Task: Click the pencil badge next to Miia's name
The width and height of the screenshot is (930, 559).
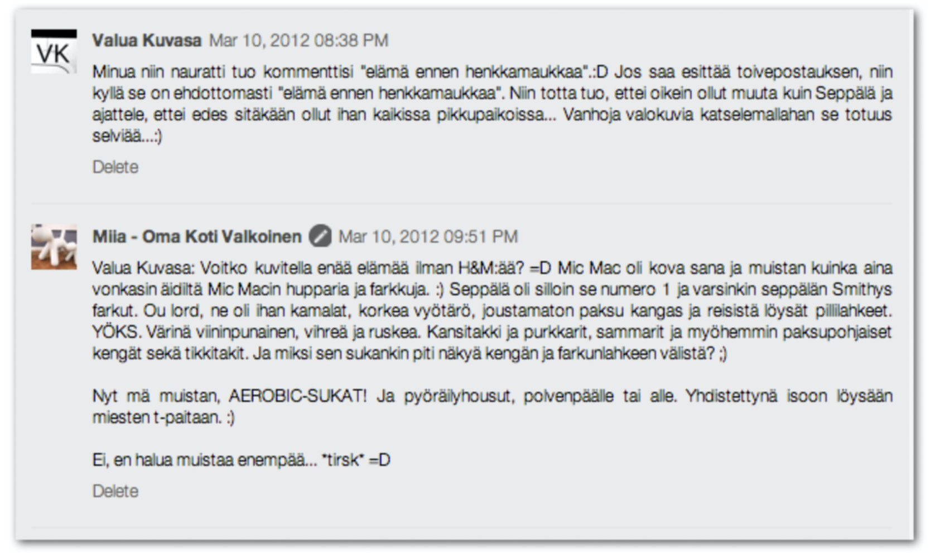Action: [320, 236]
